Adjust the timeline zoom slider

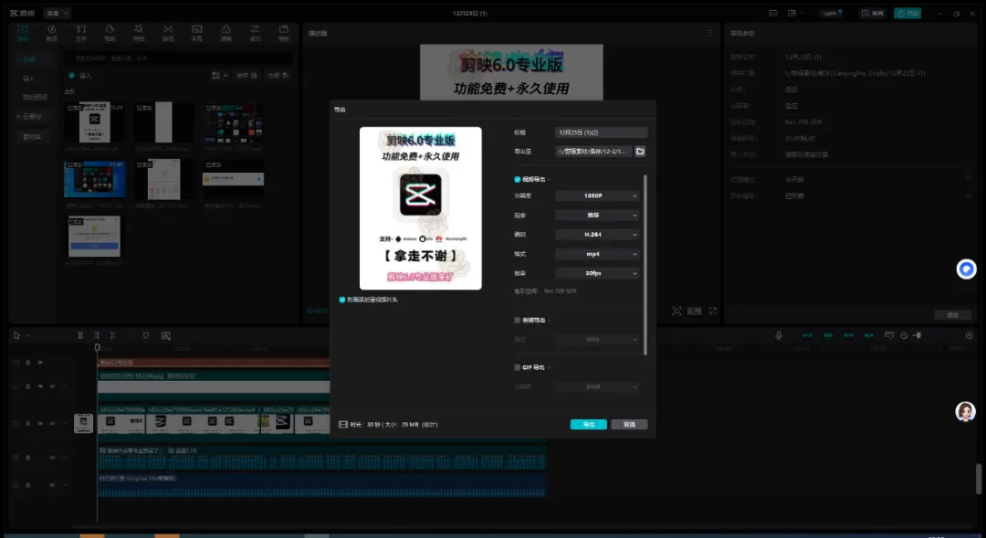click(x=918, y=335)
